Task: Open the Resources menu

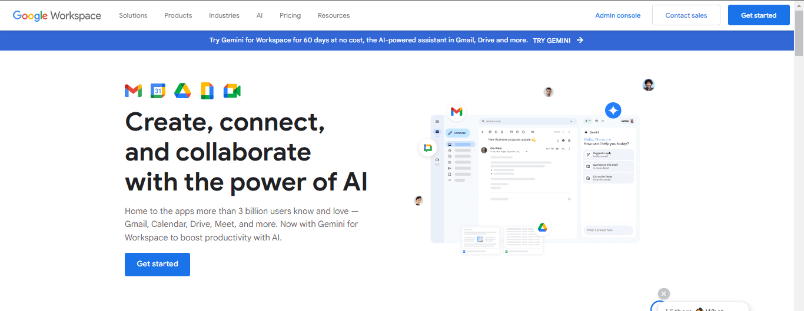Action: coord(334,15)
